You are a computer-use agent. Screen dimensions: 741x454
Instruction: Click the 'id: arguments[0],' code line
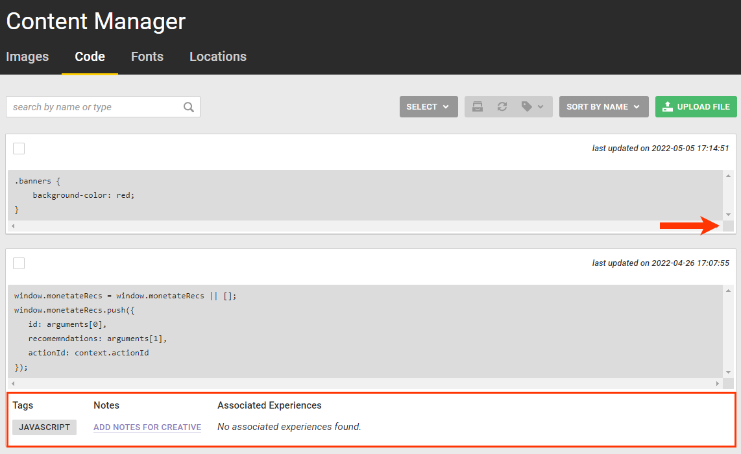[x=67, y=324]
